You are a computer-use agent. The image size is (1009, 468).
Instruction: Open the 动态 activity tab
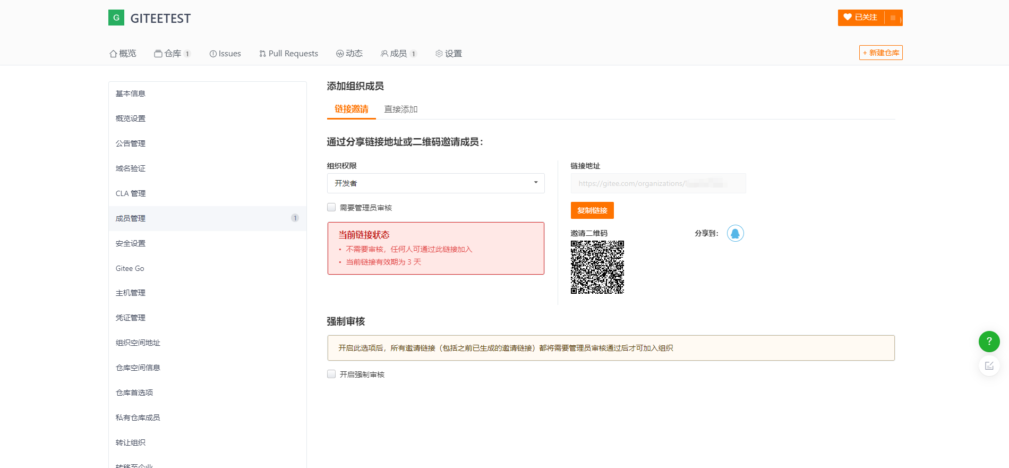349,53
